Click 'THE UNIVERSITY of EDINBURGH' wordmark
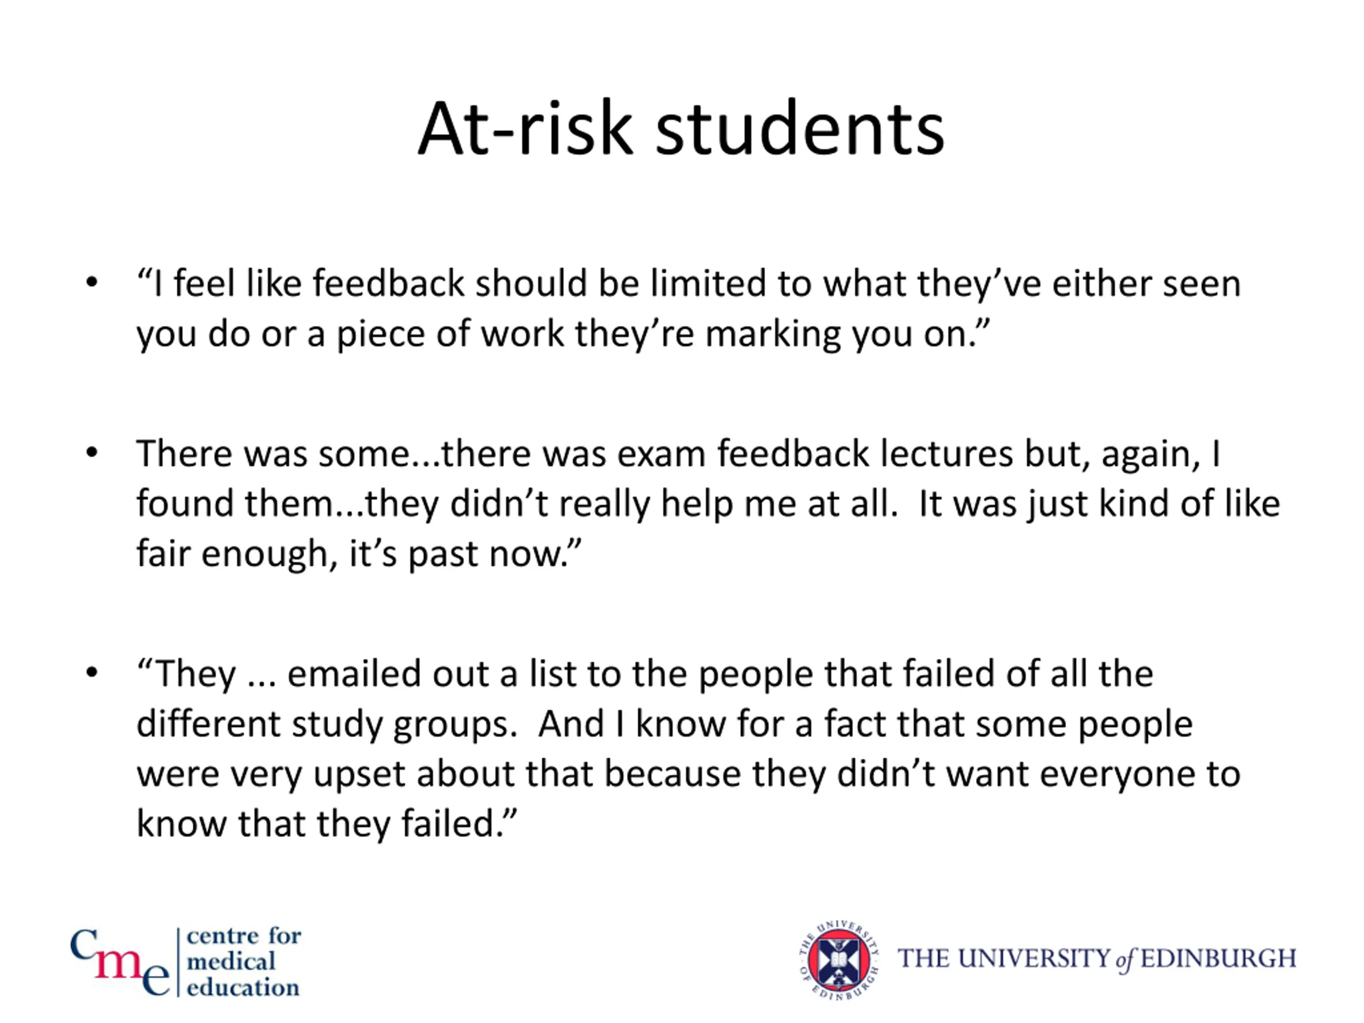The image size is (1364, 1023). click(x=1096, y=960)
